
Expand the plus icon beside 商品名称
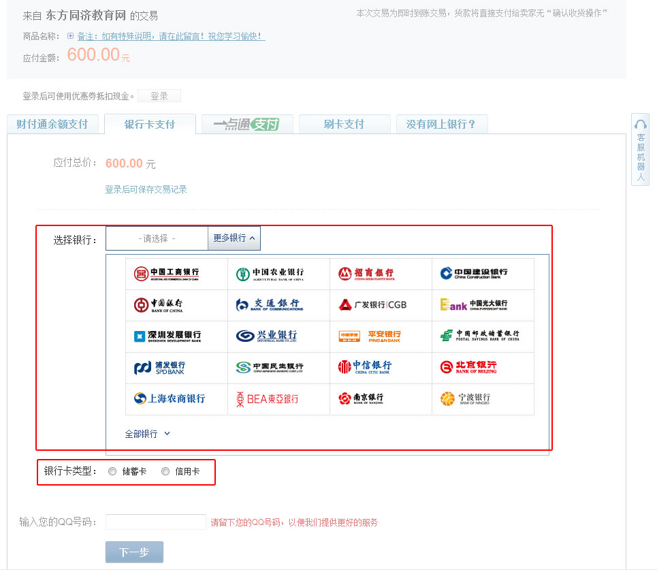pos(70,36)
